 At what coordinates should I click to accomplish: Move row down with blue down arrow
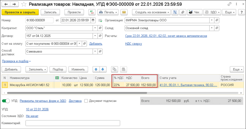103,69
